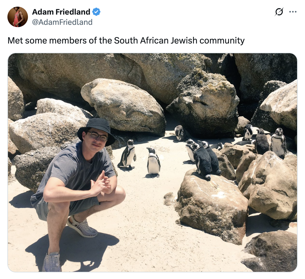Click the side-facing penguin beside the man
Viewport: 305px width, 279px height.
[x=128, y=155]
